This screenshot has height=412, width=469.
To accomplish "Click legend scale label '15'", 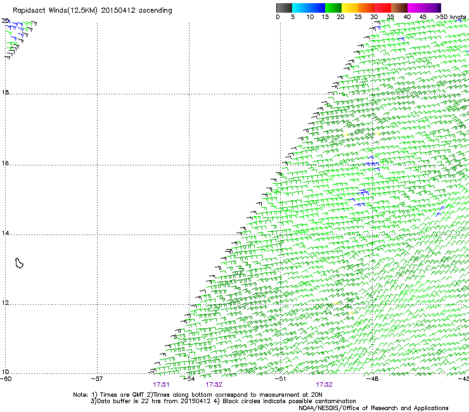I will pyautogui.click(x=325, y=17).
